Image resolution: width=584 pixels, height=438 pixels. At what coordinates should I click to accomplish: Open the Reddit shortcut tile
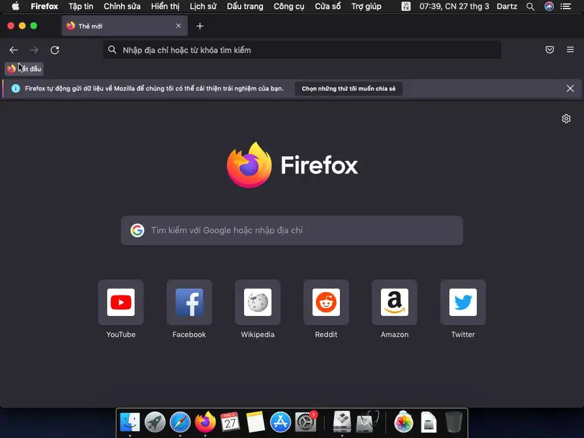point(326,302)
